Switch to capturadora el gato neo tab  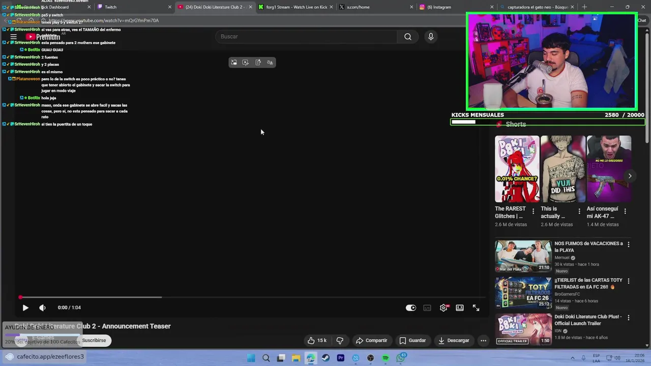click(x=537, y=7)
